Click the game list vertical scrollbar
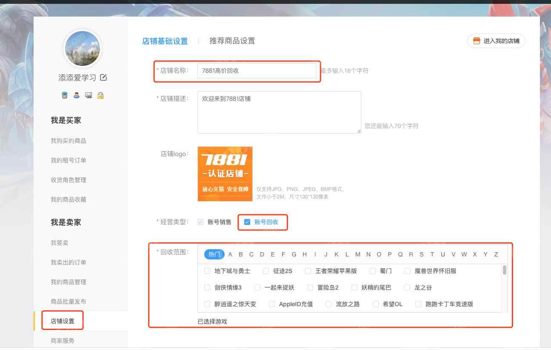The width and height of the screenshot is (551, 350). 505,270
